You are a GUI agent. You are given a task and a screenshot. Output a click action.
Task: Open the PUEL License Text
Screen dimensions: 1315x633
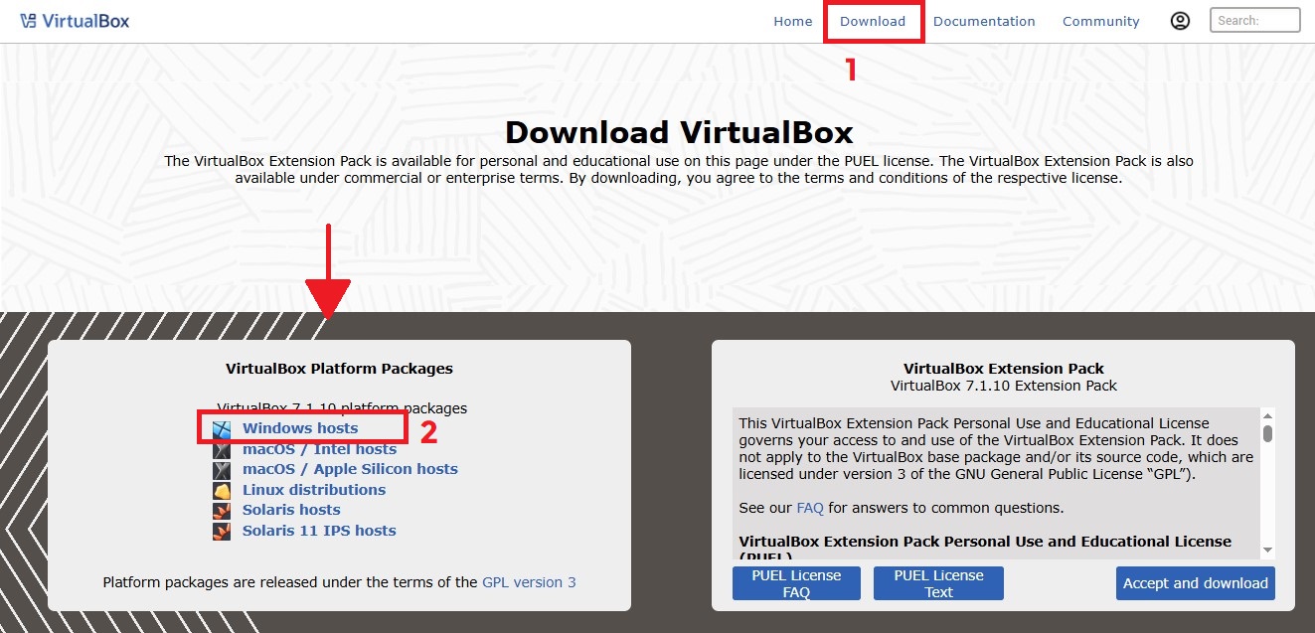(x=937, y=583)
